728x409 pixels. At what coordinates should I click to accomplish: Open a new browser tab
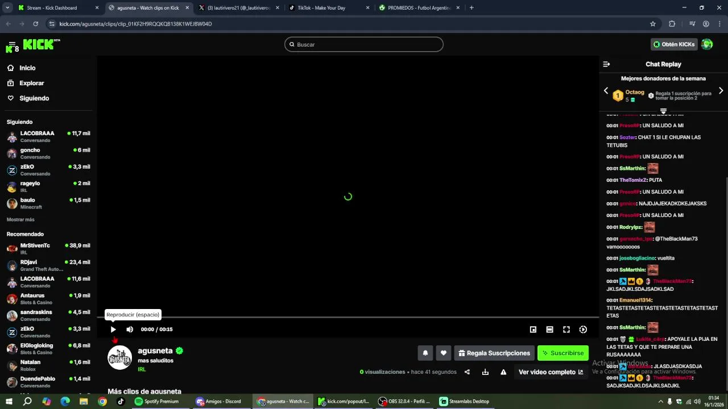471,8
